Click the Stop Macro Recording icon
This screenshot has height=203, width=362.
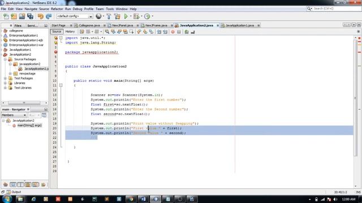tap(179, 32)
